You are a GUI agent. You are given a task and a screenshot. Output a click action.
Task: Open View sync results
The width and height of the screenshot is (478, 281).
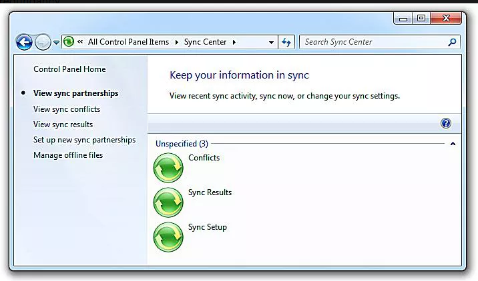coord(63,125)
